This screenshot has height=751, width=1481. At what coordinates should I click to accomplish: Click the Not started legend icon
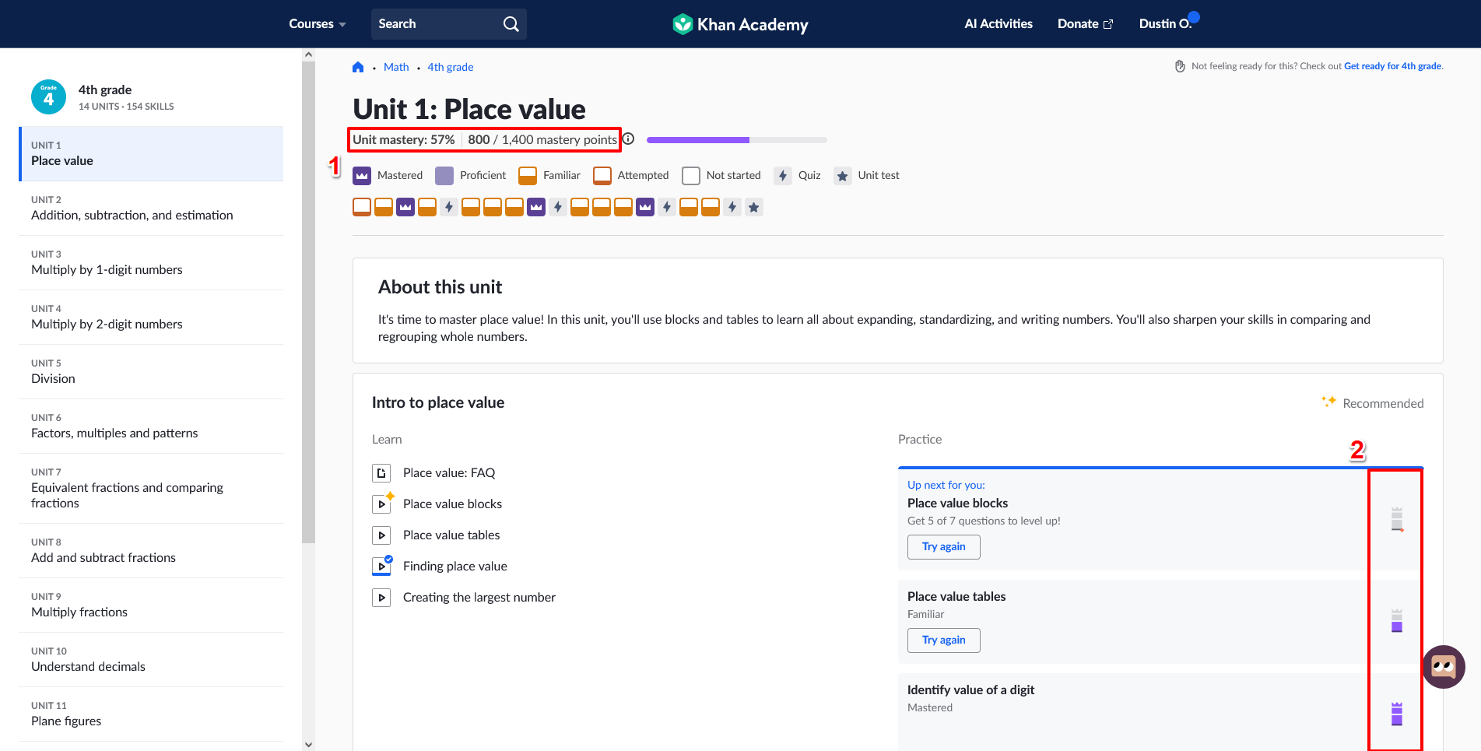[691, 176]
